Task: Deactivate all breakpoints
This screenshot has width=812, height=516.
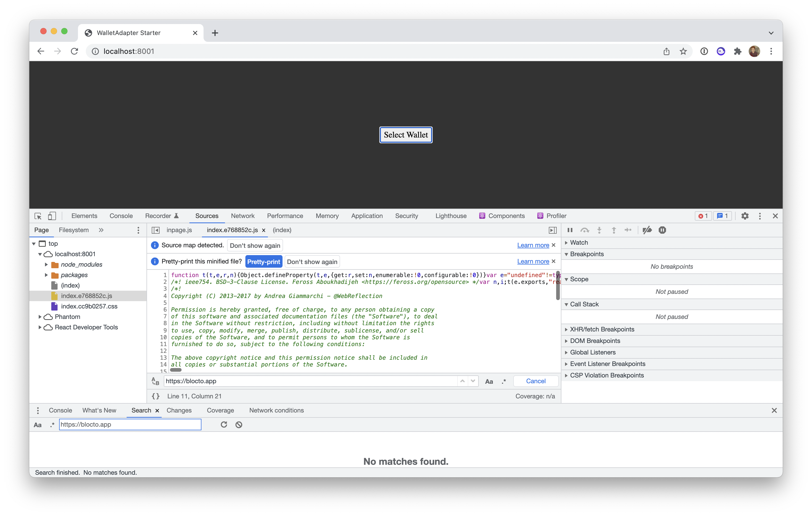Action: click(647, 230)
